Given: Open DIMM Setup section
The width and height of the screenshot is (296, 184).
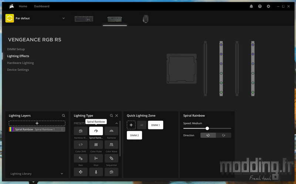Looking at the screenshot, I should [16, 49].
